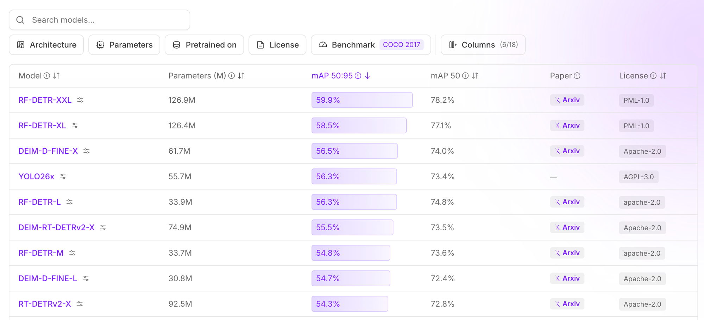
Task: Open the Architecture filter dropdown
Action: [x=46, y=45]
